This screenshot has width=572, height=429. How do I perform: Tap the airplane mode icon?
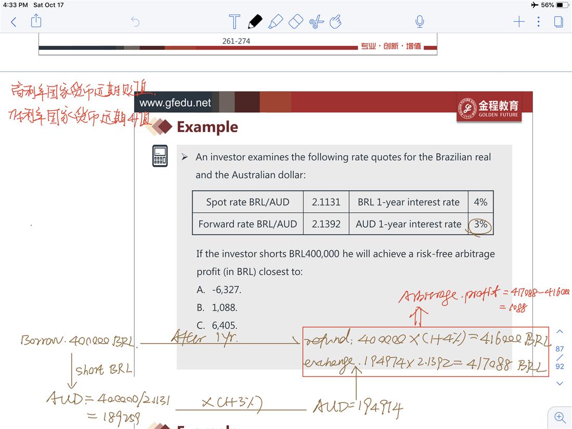coord(535,5)
